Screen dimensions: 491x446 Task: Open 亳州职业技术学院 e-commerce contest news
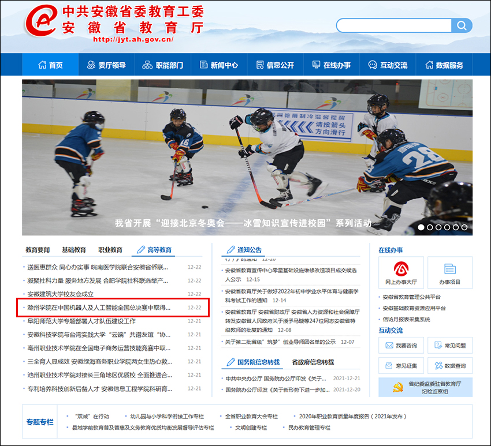(x=99, y=348)
